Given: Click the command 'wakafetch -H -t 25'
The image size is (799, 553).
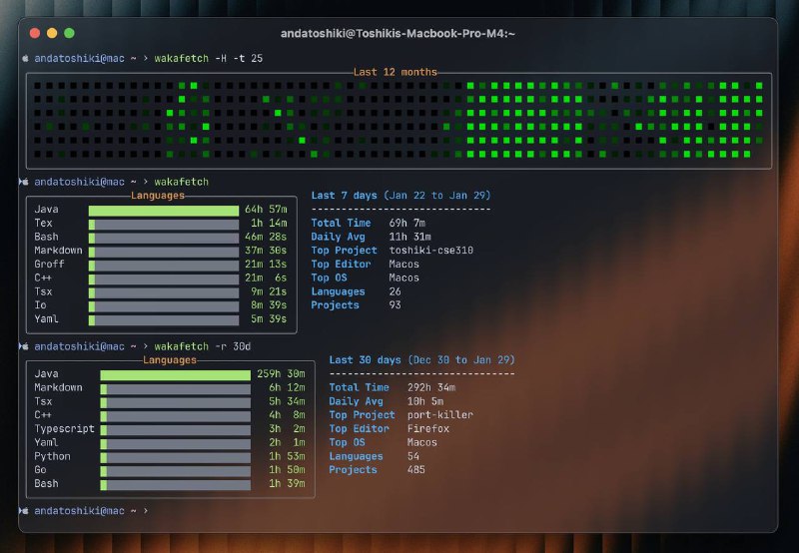Looking at the screenshot, I should coord(209,58).
